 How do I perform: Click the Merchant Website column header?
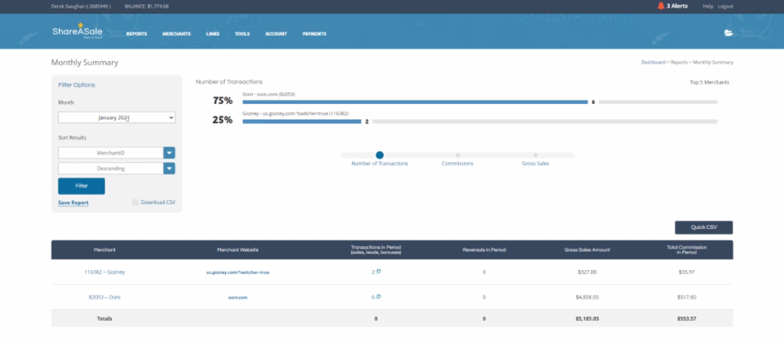(238, 249)
